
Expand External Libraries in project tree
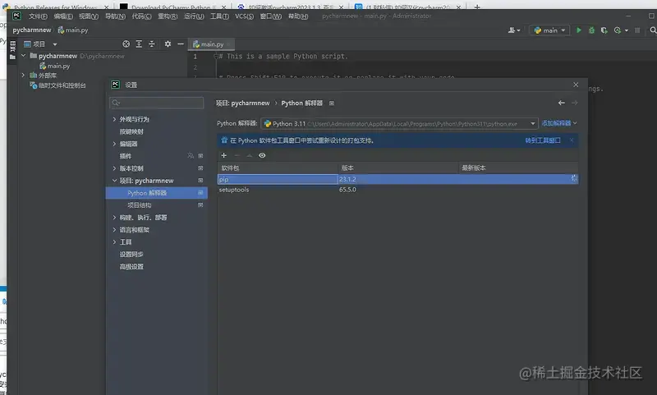(x=23, y=76)
